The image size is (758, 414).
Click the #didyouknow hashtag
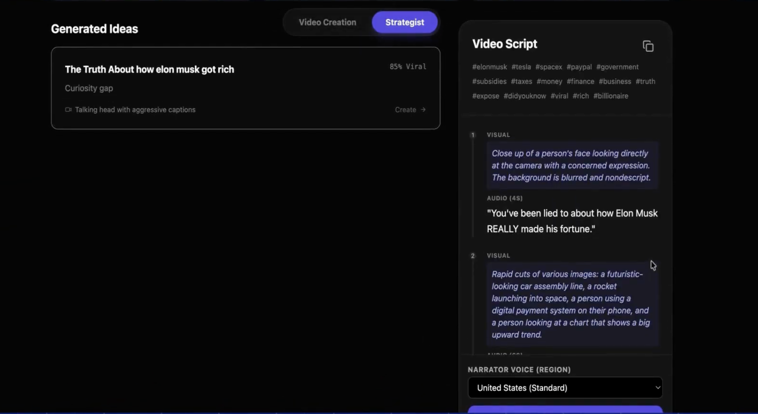525,96
